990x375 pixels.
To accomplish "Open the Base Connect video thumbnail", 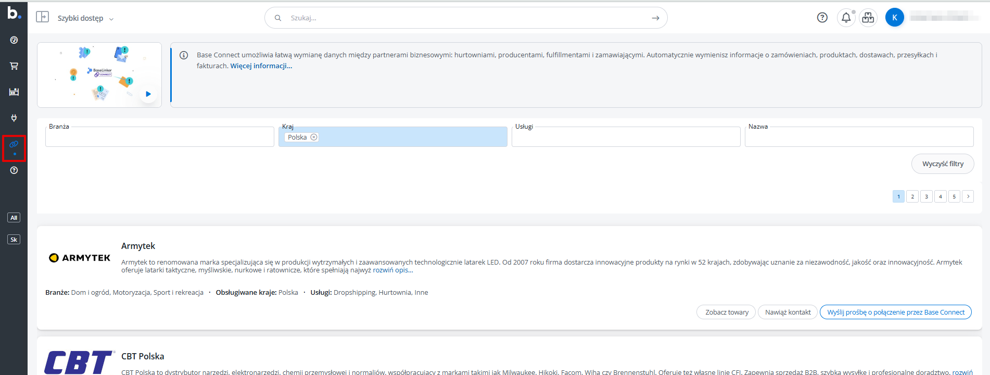I will [x=99, y=75].
